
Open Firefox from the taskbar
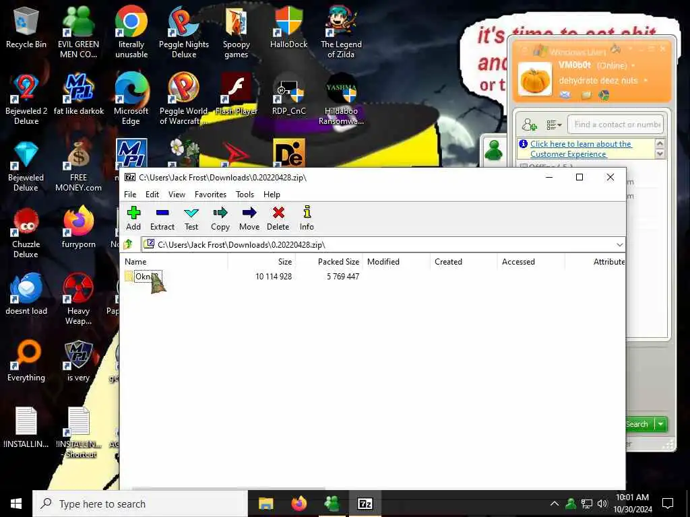[x=299, y=504]
